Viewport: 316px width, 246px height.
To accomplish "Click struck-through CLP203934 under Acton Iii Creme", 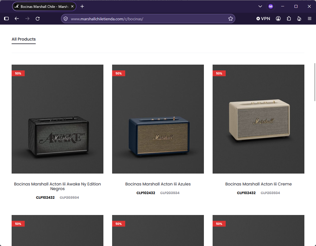I will click(270, 193).
